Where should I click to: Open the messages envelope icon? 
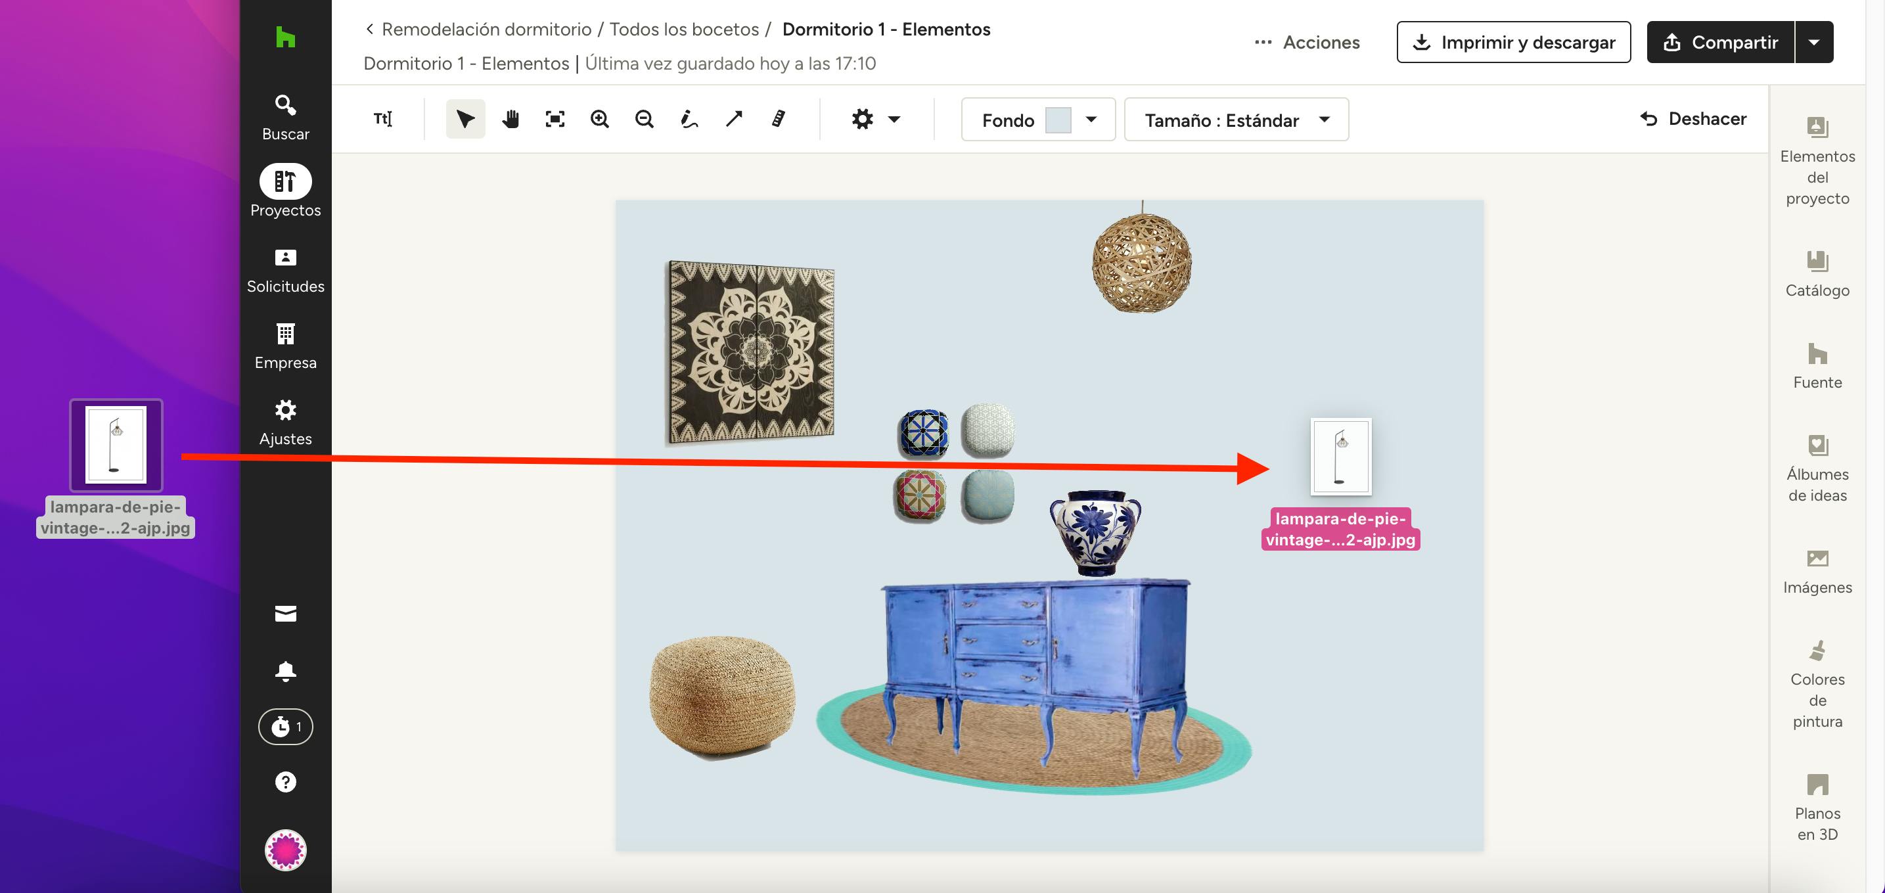[x=285, y=613]
